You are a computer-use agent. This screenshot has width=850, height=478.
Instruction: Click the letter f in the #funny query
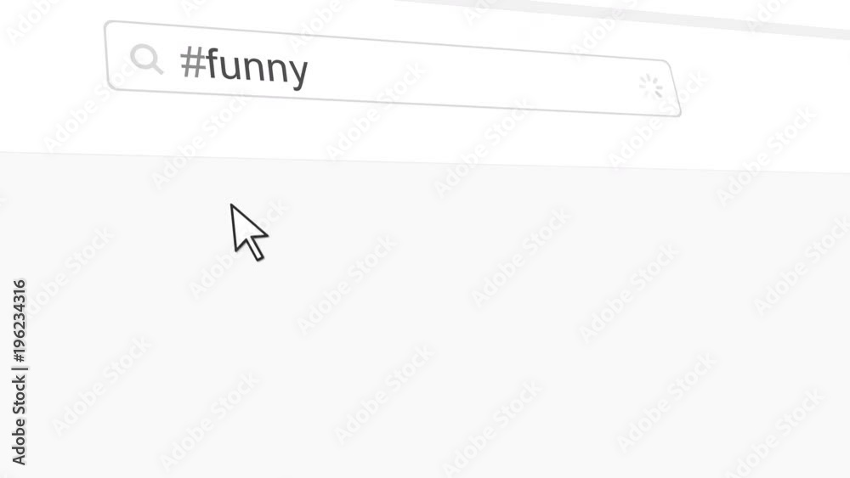tap(212, 64)
